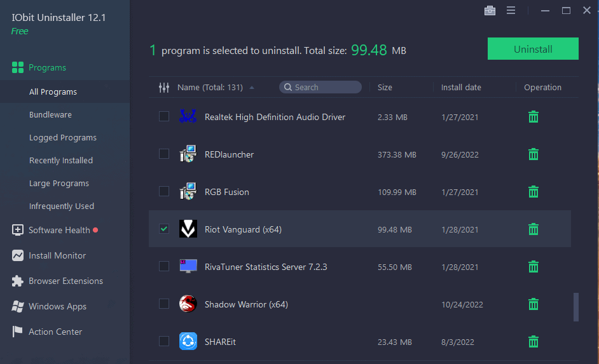The height and width of the screenshot is (364, 599).
Task: Check the Shadow Warrior (x64) checkbox
Action: click(x=164, y=304)
